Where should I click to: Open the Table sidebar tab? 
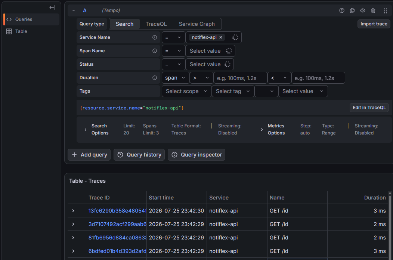coord(32,31)
